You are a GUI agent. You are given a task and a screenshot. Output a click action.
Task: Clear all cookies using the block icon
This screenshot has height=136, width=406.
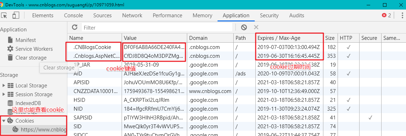point(244,27)
